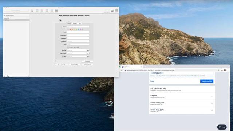
Task: Pick the yellow favorite color swatch
Action: point(74,29)
